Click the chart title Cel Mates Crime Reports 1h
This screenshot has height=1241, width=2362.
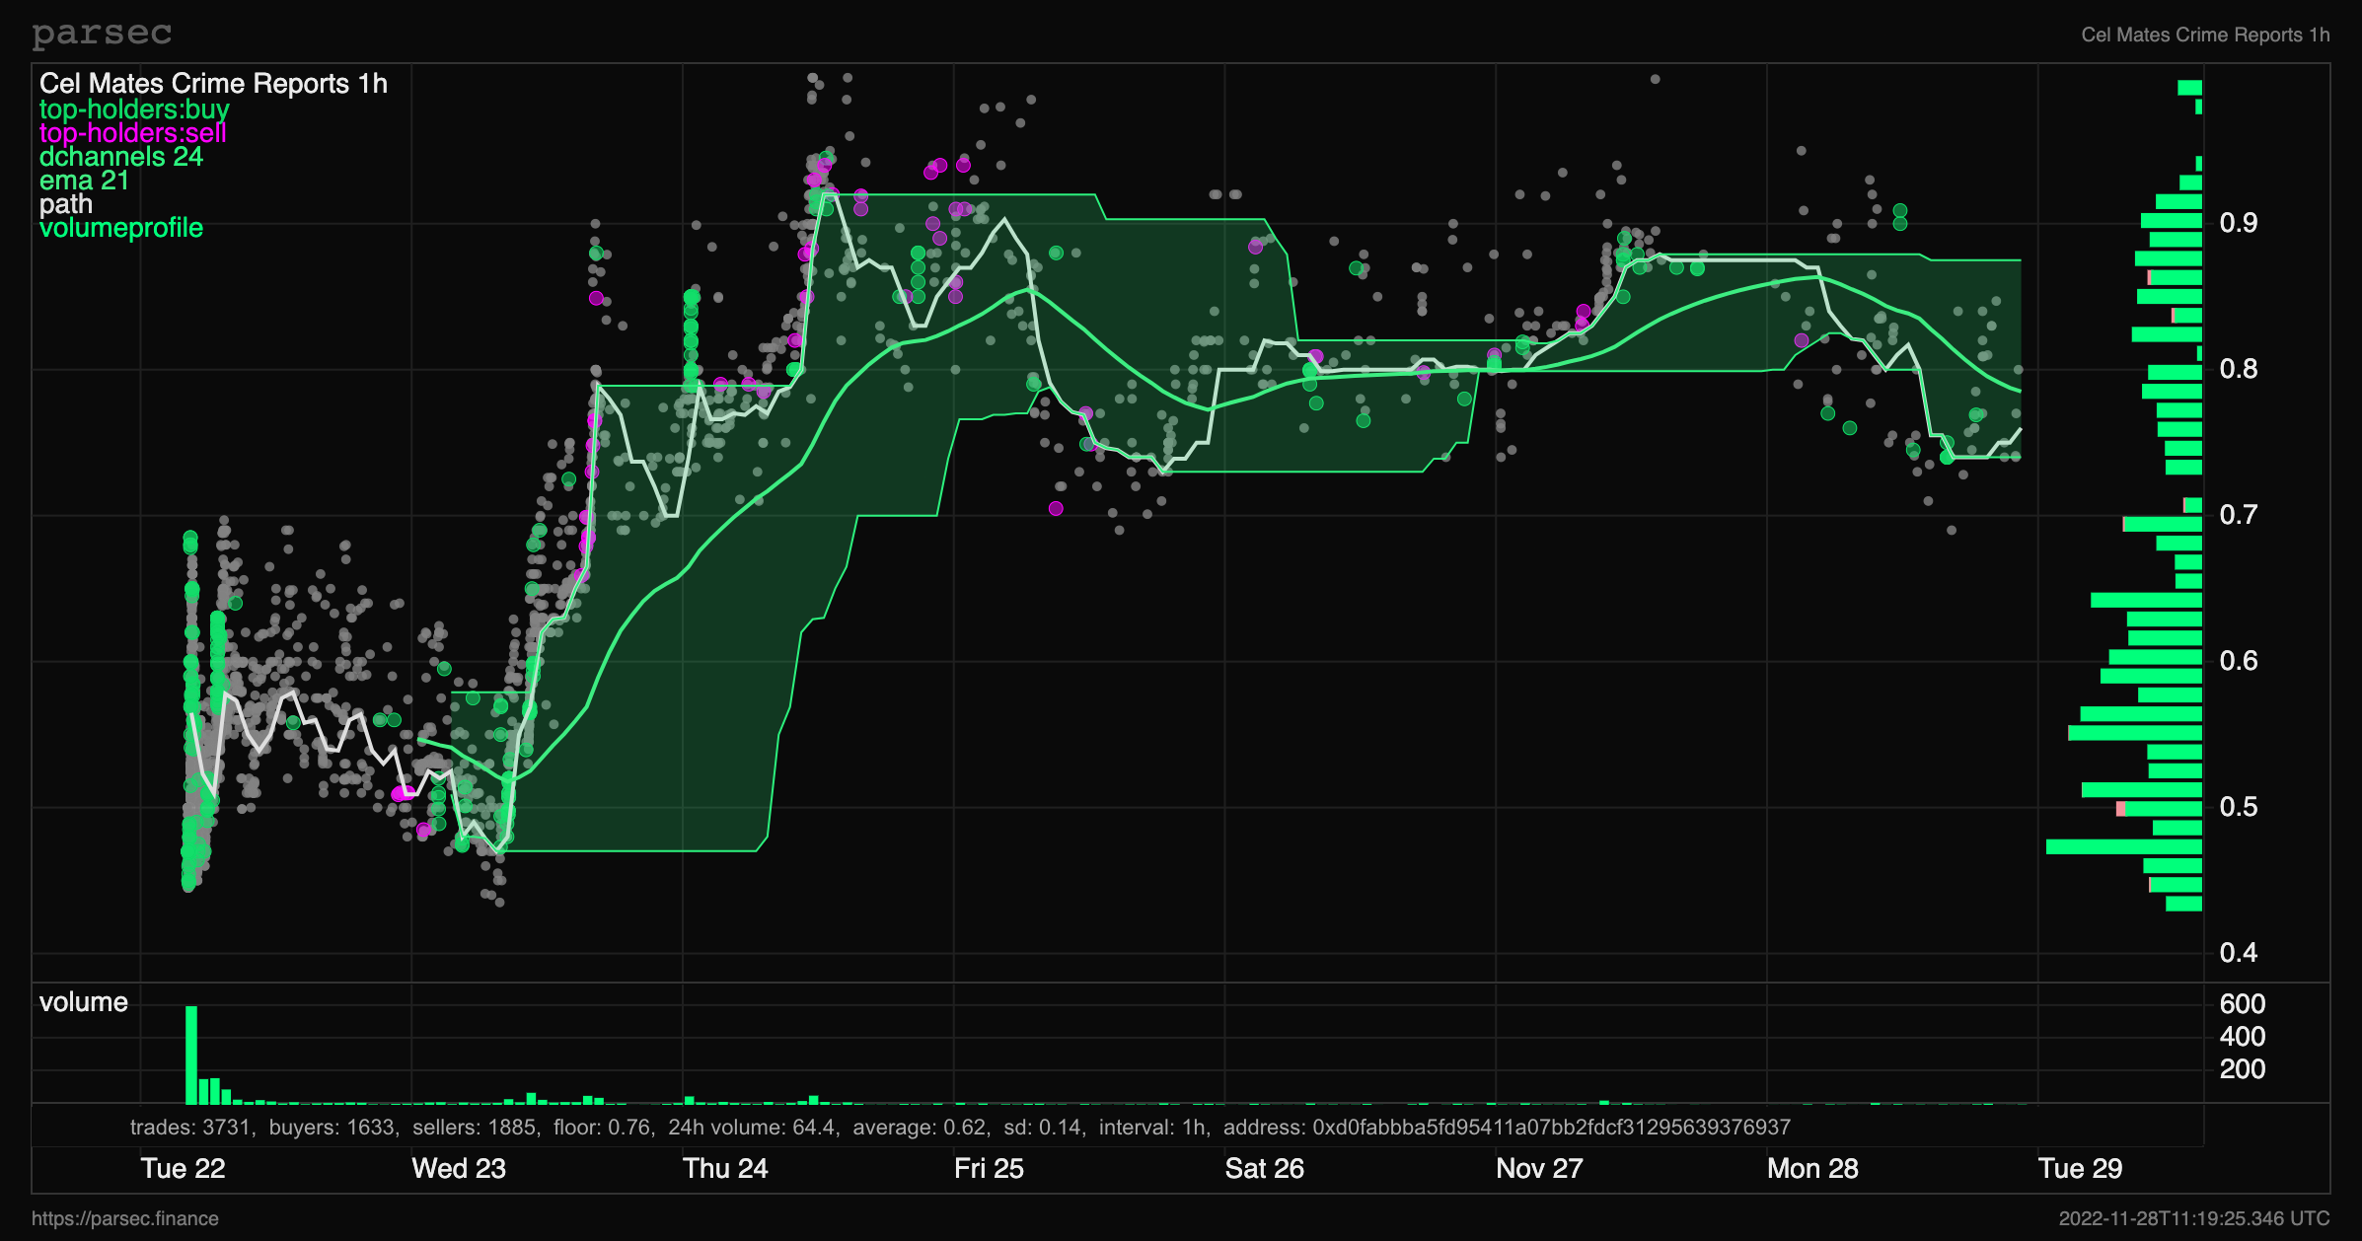[213, 84]
